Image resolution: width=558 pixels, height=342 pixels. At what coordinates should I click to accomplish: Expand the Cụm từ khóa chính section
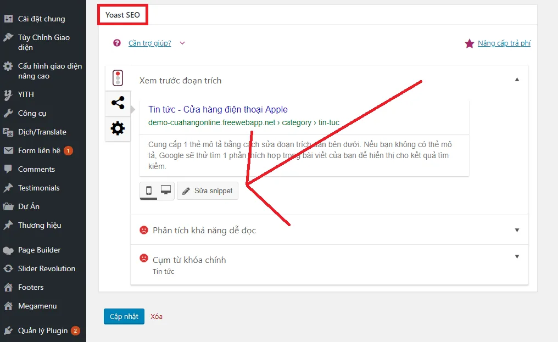pos(517,256)
